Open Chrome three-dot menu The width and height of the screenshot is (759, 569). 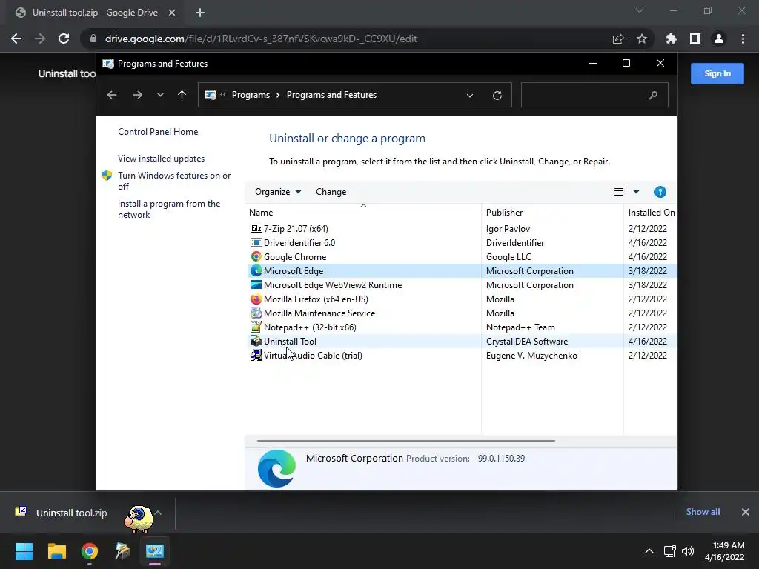[743, 39]
